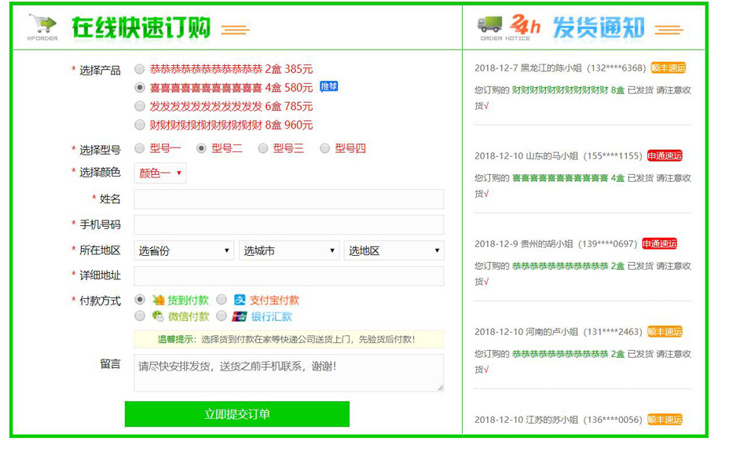This screenshot has height=463, width=729.
Task: Click the Alipay logo icon
Action: tap(240, 300)
